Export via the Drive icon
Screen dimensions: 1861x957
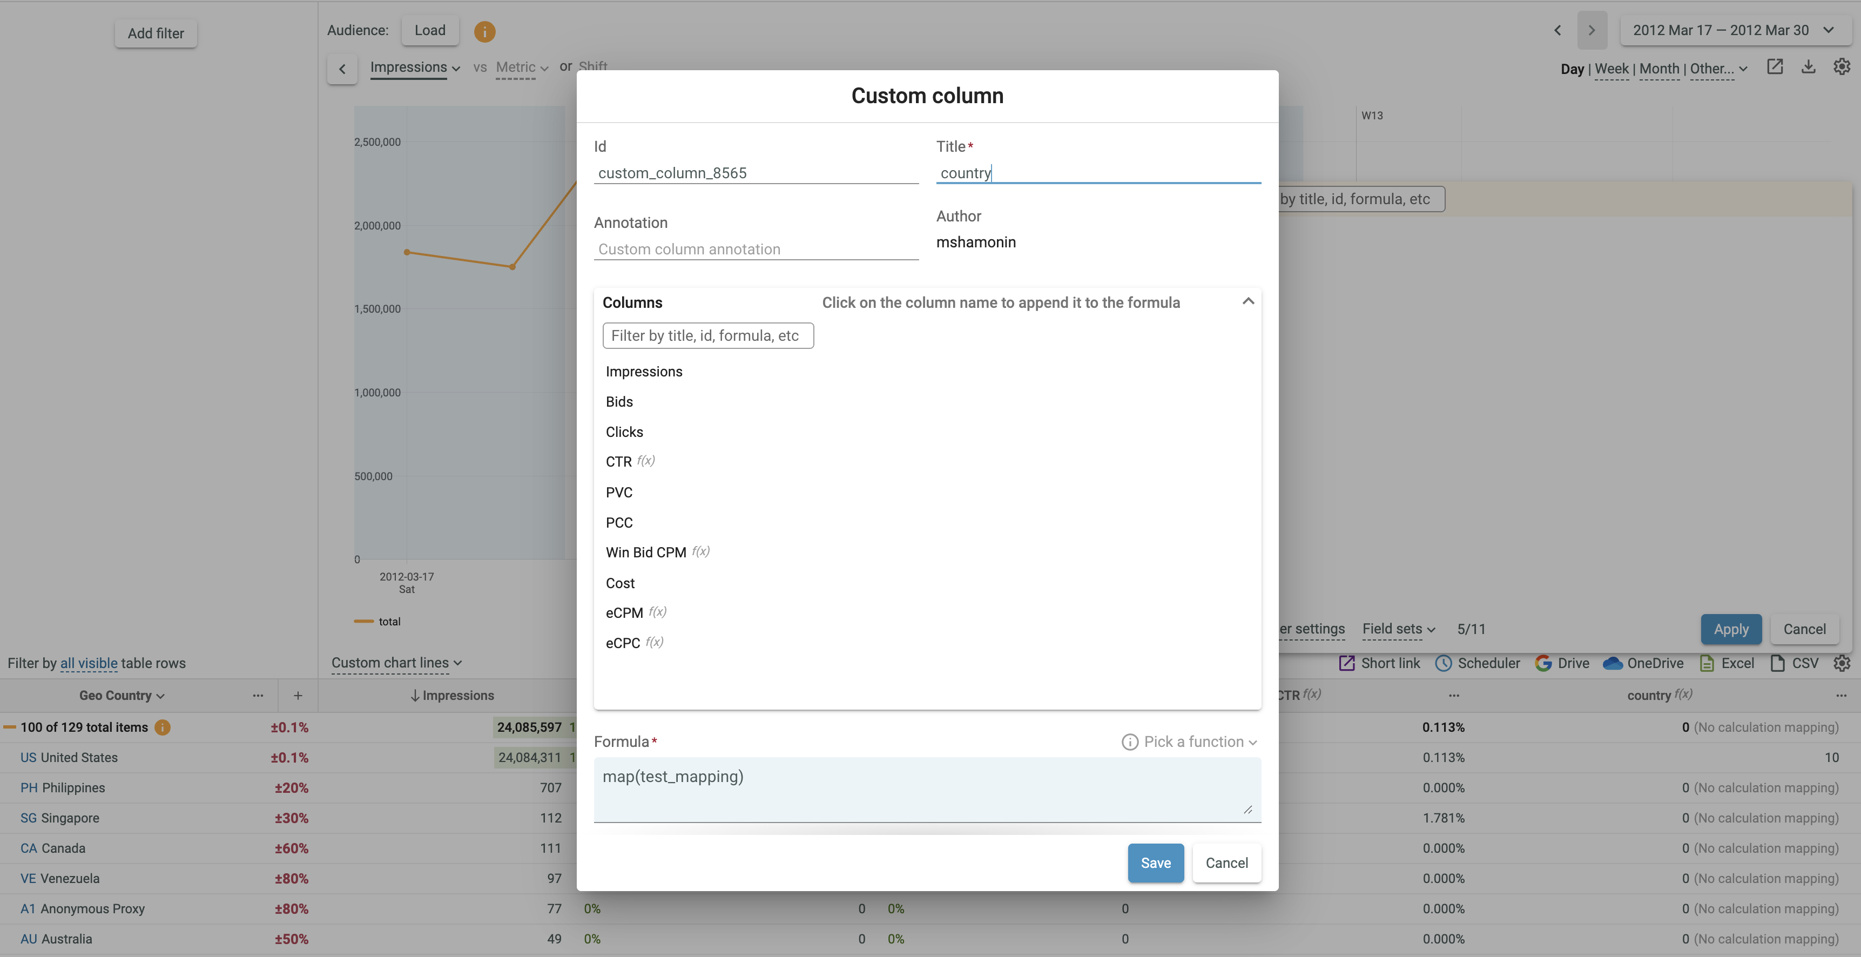tap(1543, 663)
